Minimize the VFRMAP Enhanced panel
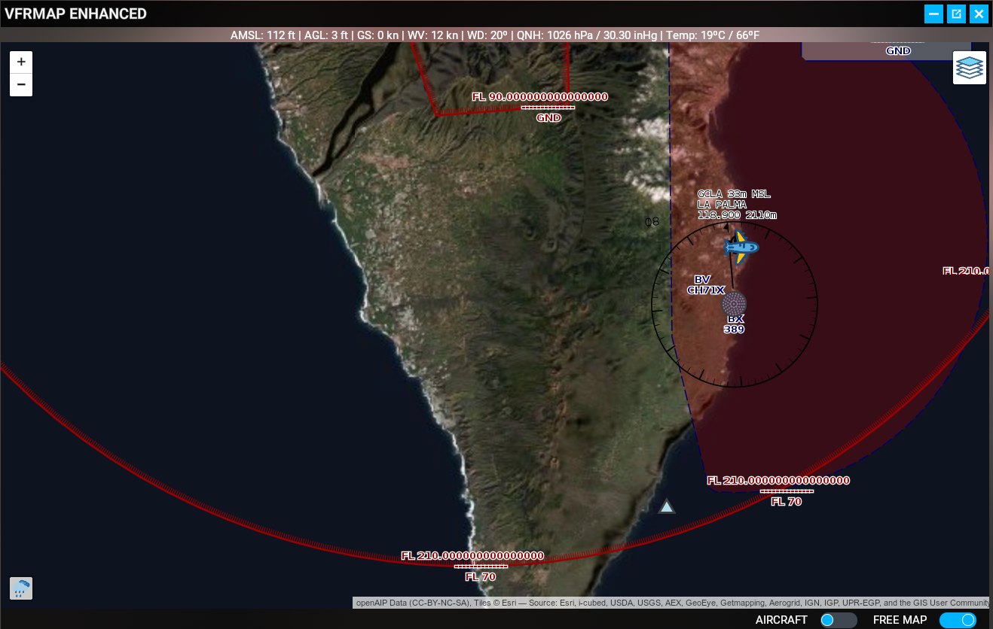 [x=933, y=14]
